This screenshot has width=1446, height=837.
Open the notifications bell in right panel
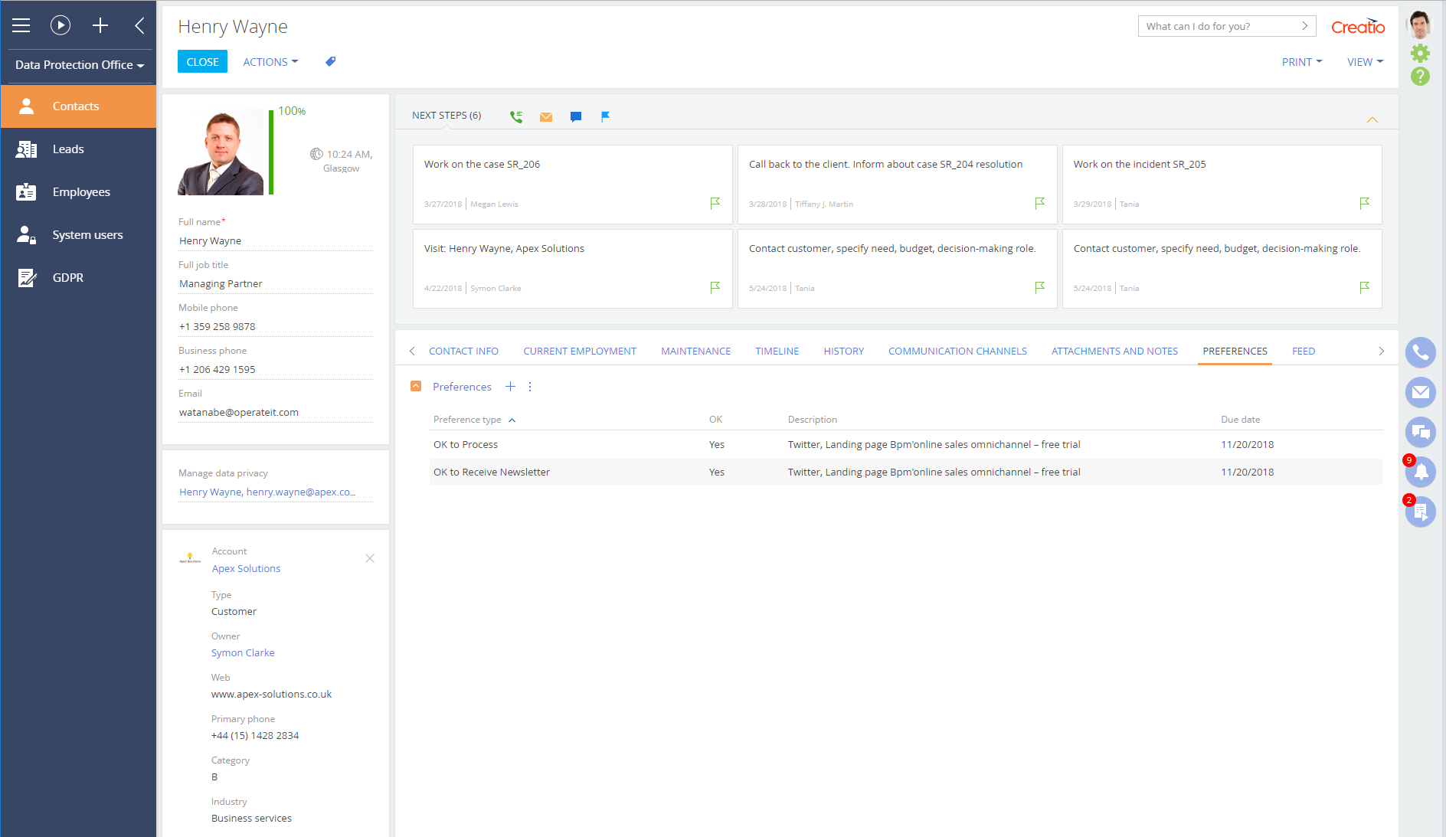pyautogui.click(x=1420, y=472)
